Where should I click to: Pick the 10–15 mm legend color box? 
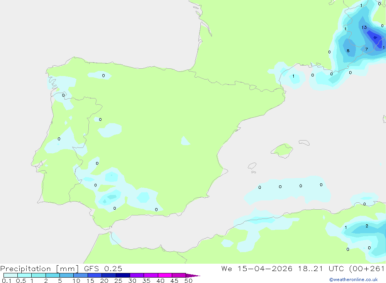tap(81, 275)
